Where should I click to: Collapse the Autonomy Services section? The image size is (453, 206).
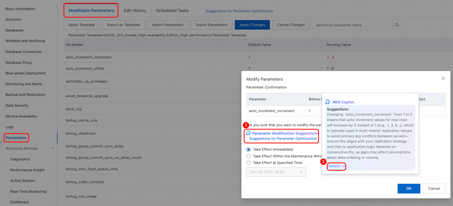(x=52, y=148)
